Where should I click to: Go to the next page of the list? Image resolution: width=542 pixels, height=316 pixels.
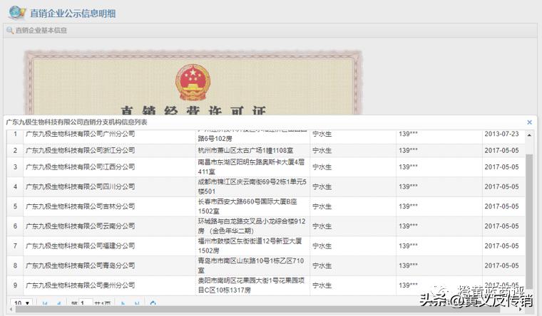tap(123, 304)
